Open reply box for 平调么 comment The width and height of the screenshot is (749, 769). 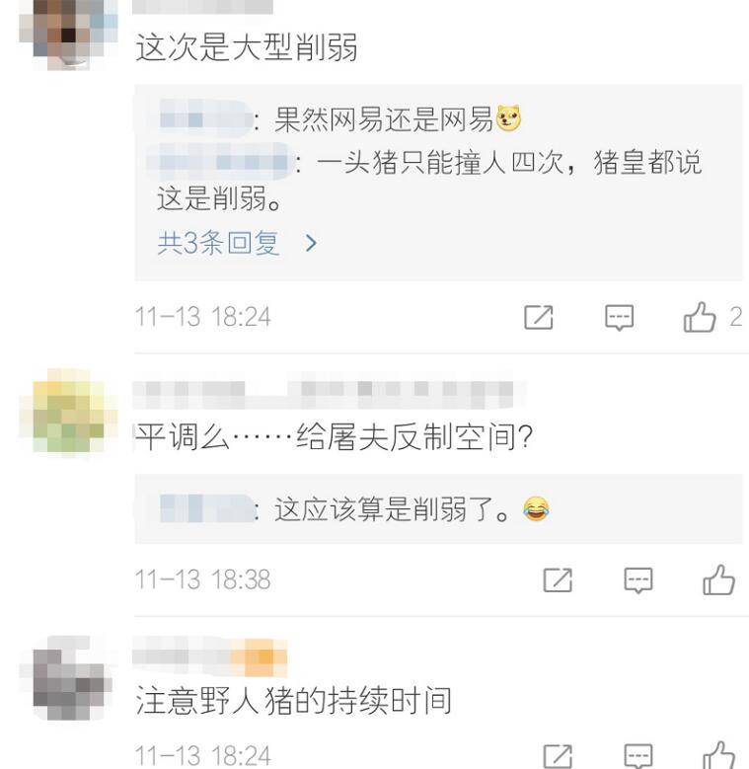(x=638, y=580)
